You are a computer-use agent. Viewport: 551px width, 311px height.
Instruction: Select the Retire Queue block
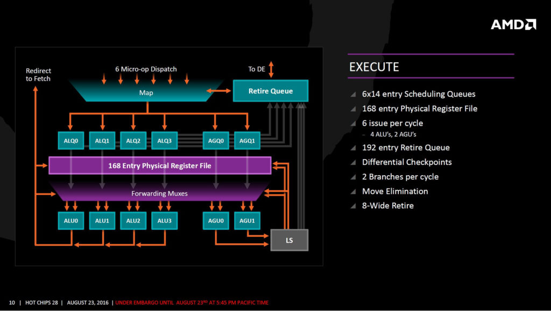(271, 91)
